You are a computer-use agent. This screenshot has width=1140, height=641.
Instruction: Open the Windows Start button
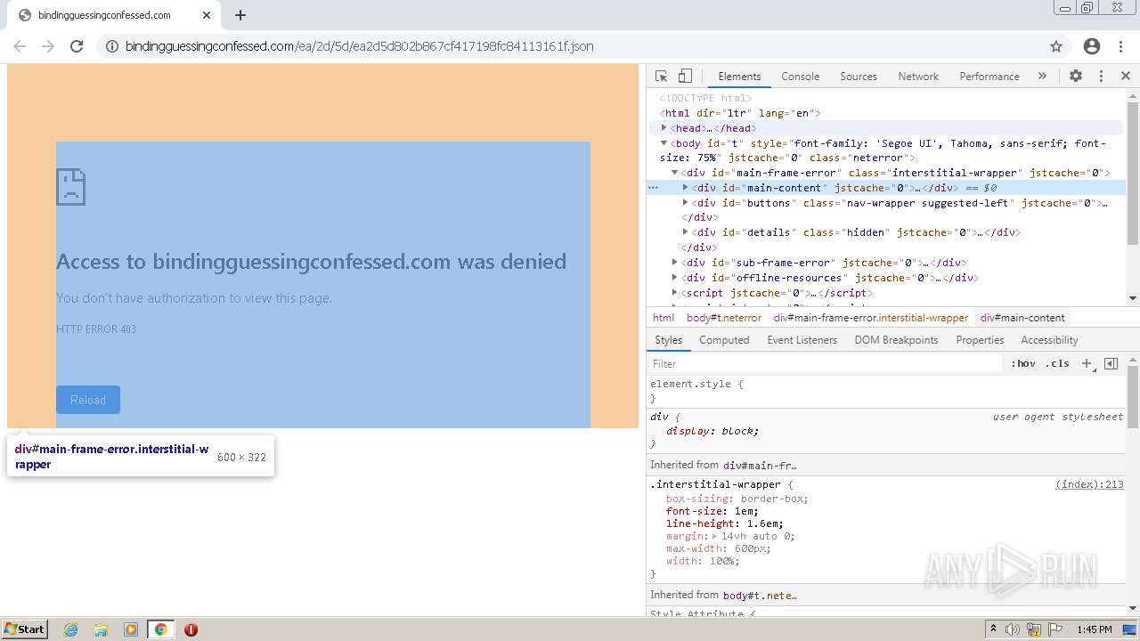[x=24, y=629]
